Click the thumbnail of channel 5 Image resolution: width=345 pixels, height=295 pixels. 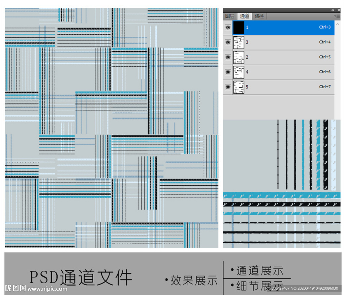point(239,87)
